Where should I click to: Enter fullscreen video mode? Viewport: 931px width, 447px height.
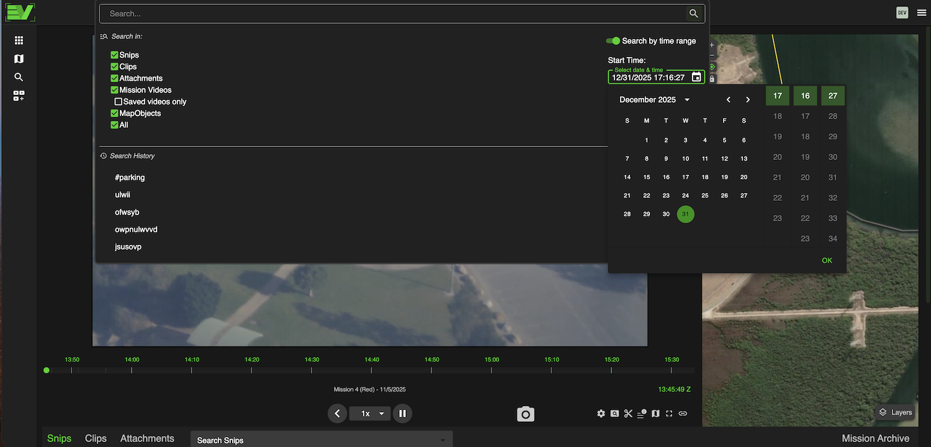pos(669,414)
